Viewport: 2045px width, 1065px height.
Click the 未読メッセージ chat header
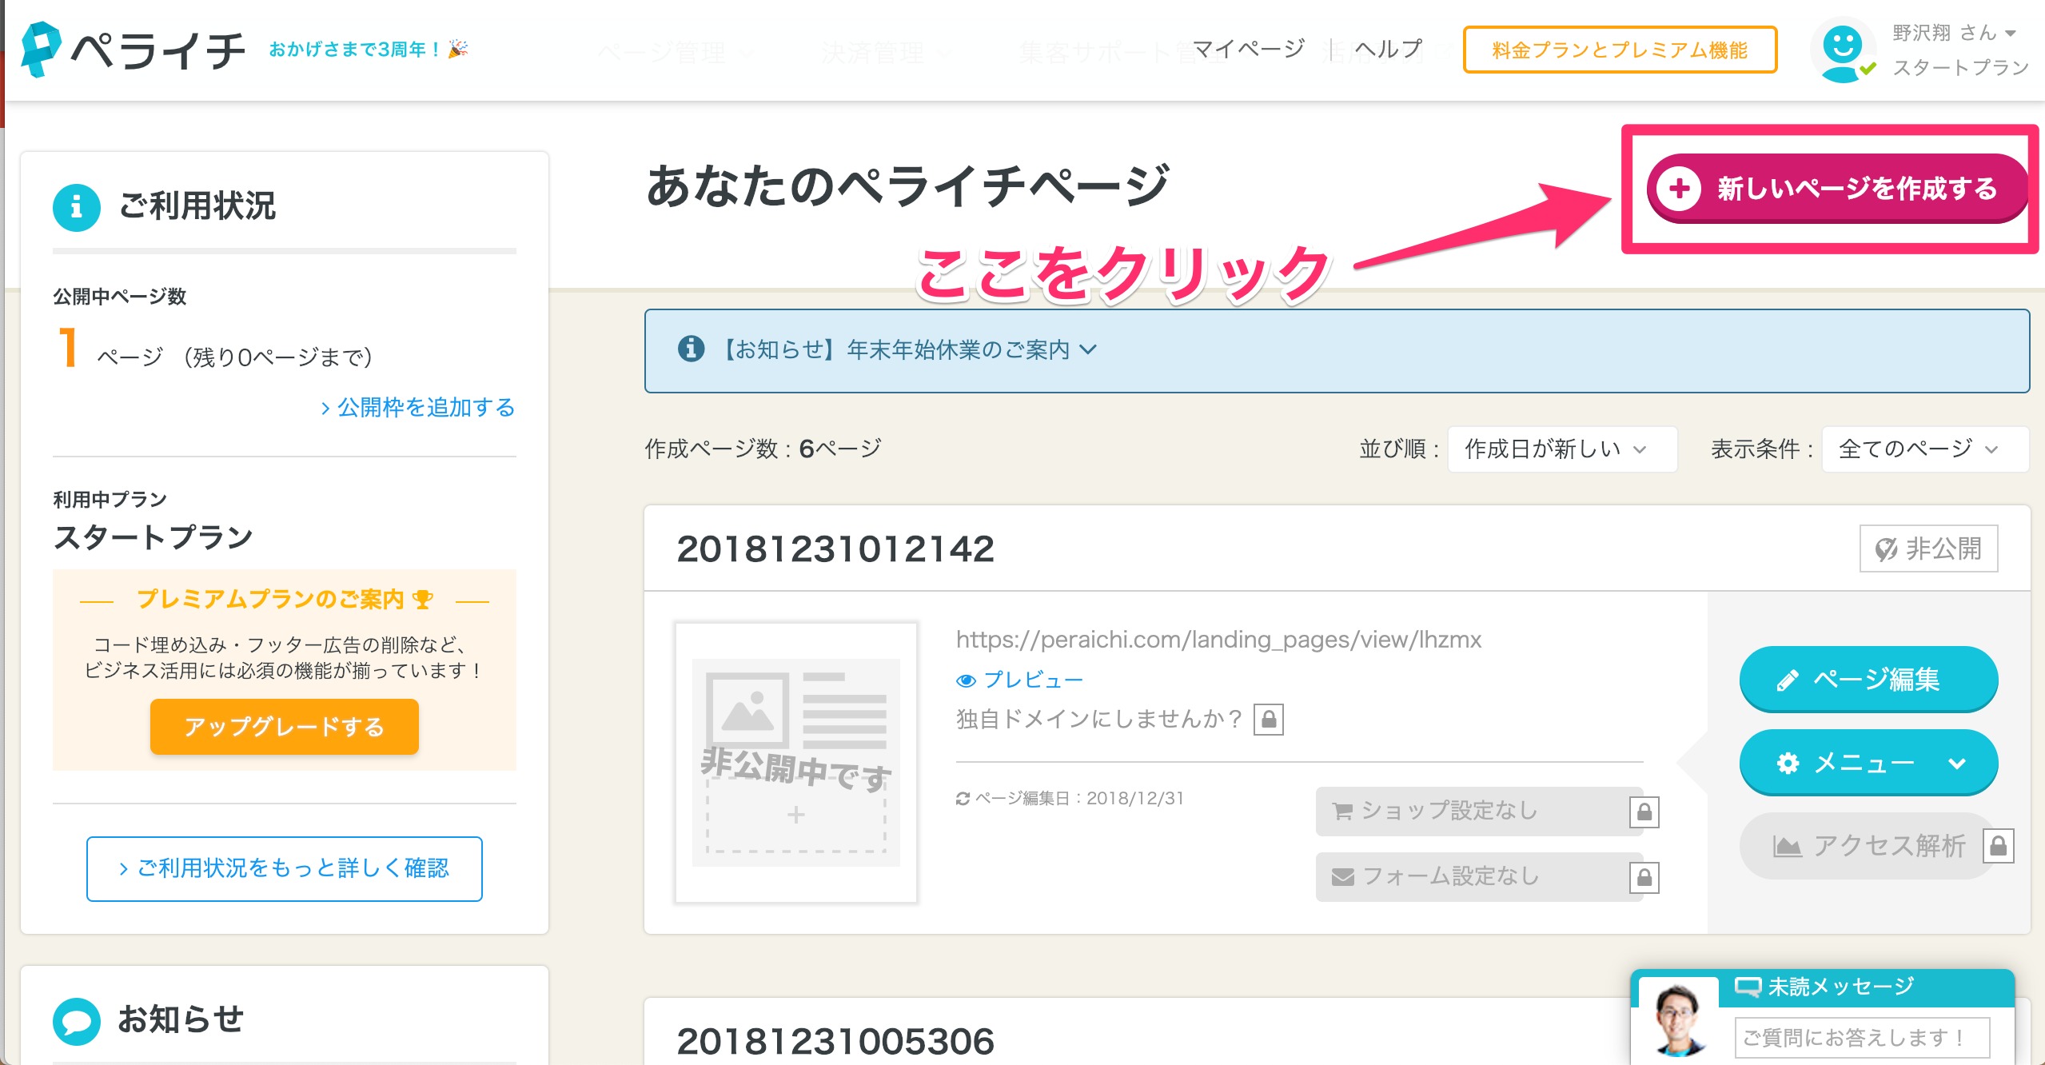pos(1822,988)
